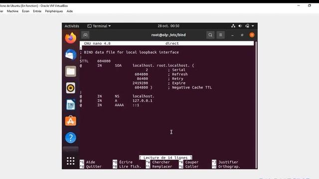Launch Rhythmbox music player from dock
The width and height of the screenshot is (319, 179).
click(x=71, y=88)
